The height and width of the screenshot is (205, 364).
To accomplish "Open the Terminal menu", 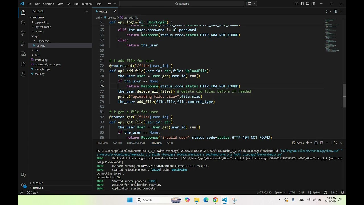I will (87, 4).
